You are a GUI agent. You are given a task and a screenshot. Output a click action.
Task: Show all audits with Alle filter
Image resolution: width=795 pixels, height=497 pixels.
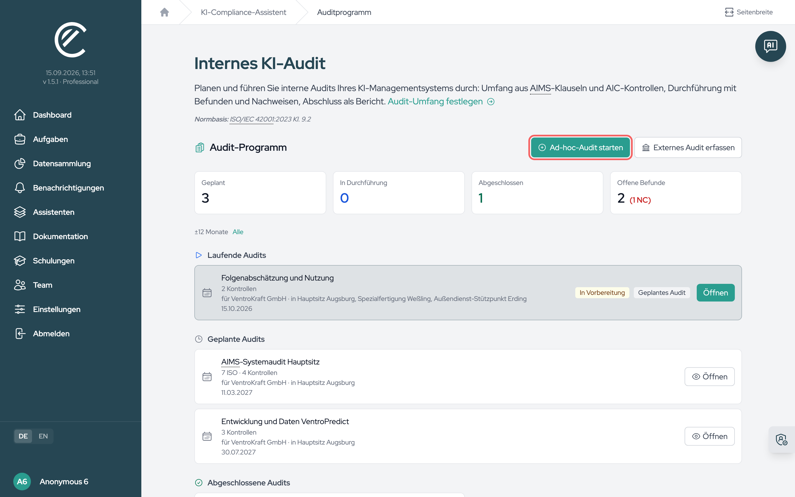pyautogui.click(x=238, y=232)
